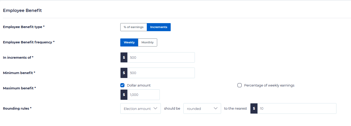Click chevron arrow on Election amount dropdown
This screenshot has width=351, height=126.
(x=155, y=108)
